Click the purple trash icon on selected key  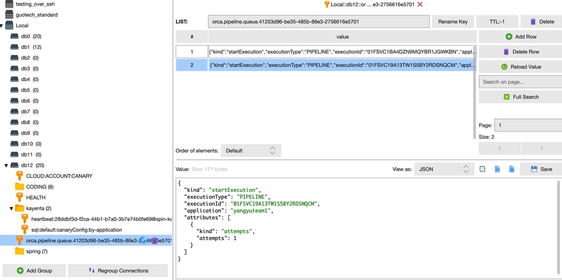point(155,241)
